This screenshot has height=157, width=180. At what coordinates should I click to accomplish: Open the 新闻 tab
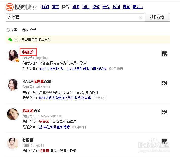45,7
